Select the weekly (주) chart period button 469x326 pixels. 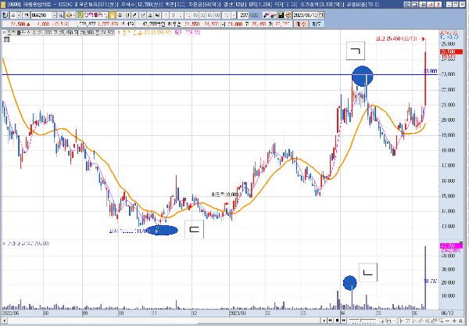tap(120, 15)
